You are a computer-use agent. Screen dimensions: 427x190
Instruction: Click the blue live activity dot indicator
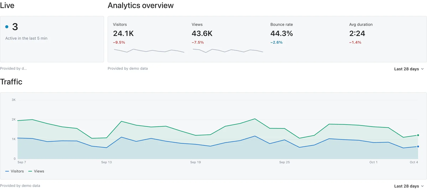coord(7,27)
